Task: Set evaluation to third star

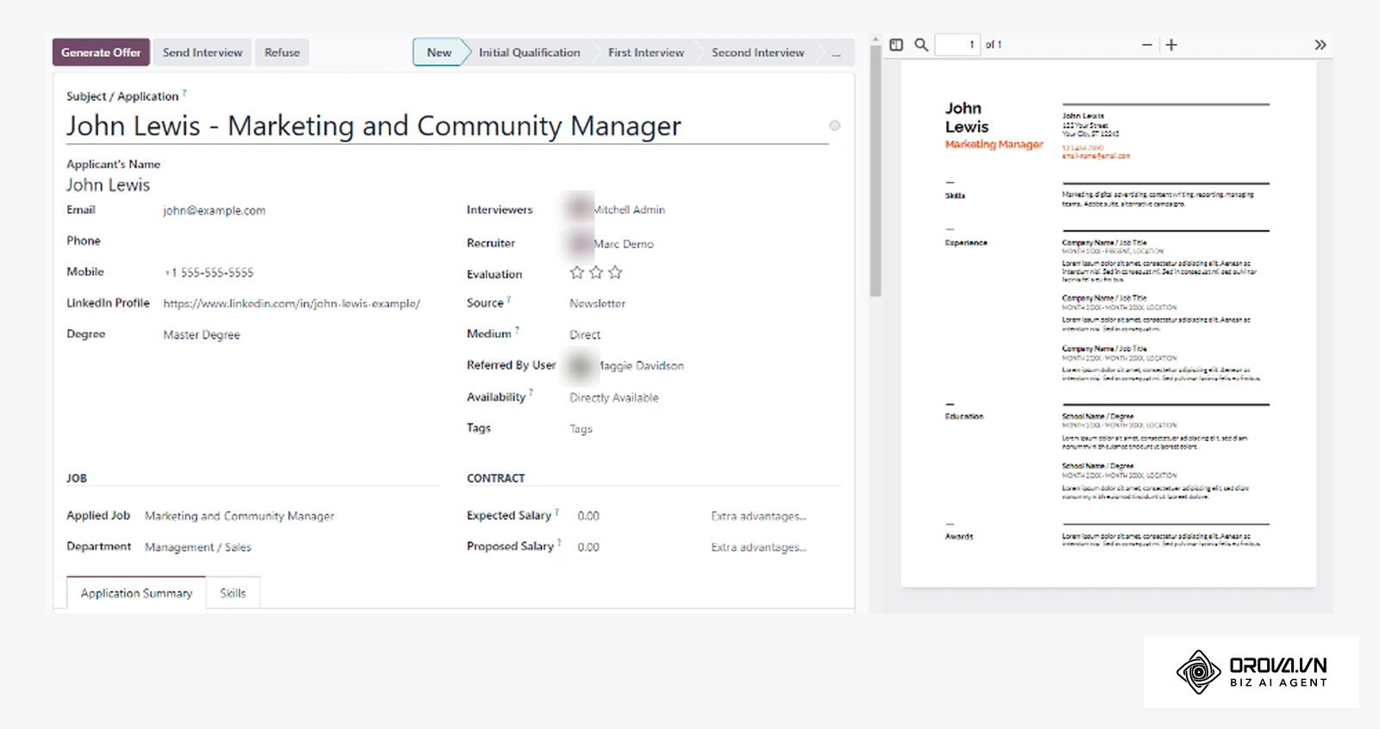Action: (x=615, y=272)
